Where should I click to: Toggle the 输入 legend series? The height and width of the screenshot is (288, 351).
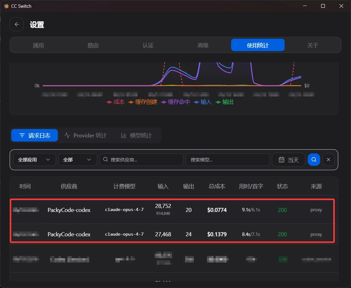coord(202,102)
